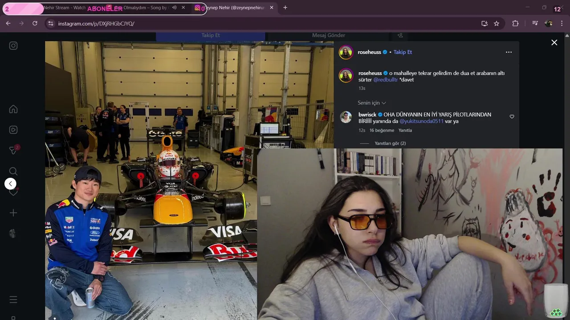
Task: Open Create new post plus icon
Action: click(x=13, y=213)
